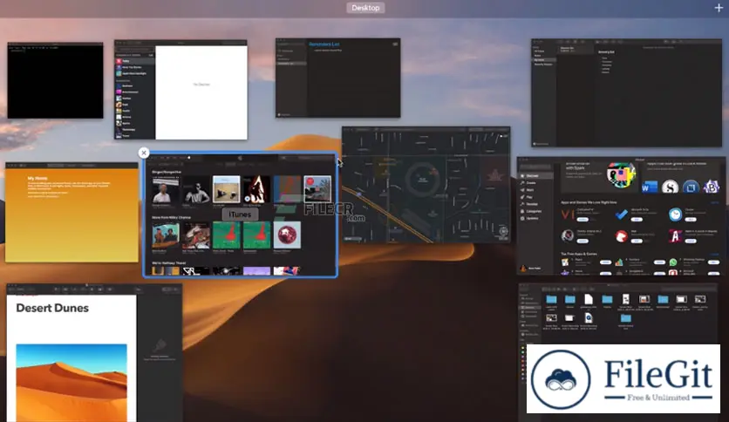The height and width of the screenshot is (422, 729).
Task: Open the beige desert album cover in iTunes
Action: coord(227,189)
